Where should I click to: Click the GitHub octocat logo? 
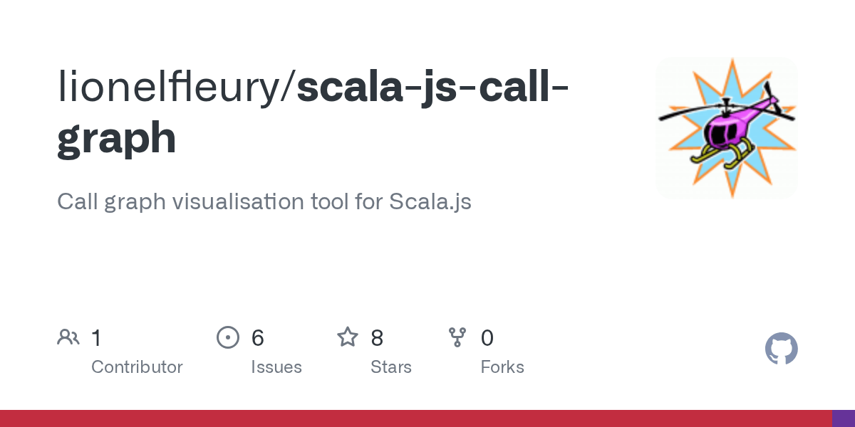click(x=781, y=349)
